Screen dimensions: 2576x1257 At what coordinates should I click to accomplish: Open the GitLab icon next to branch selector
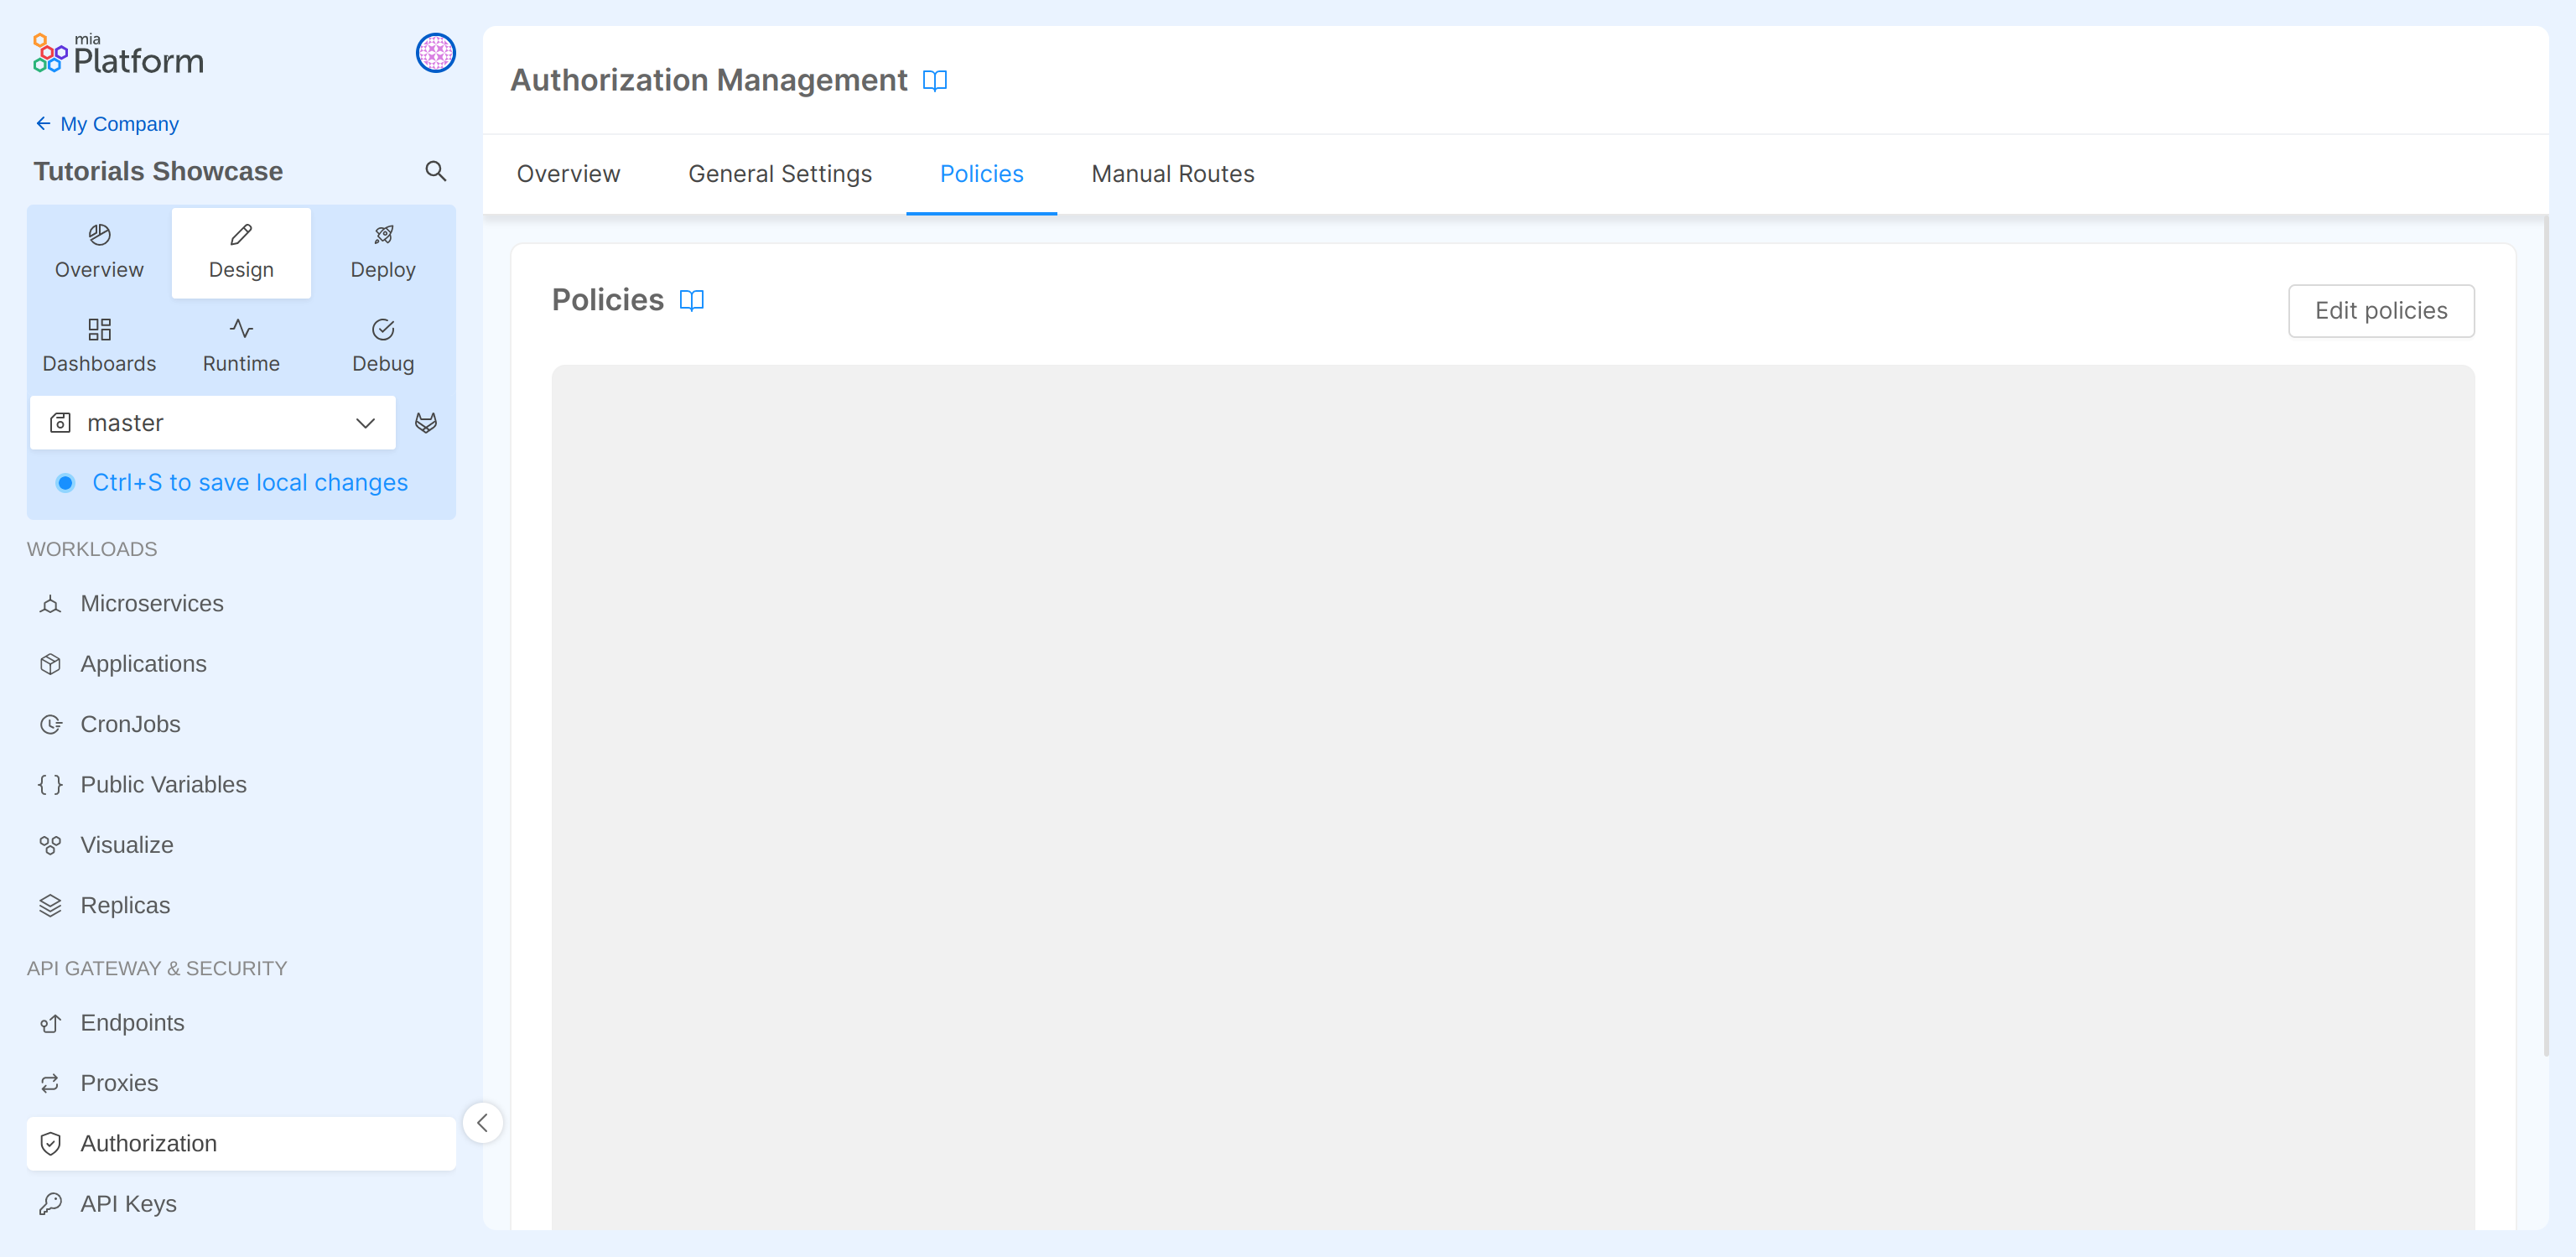[x=427, y=422]
